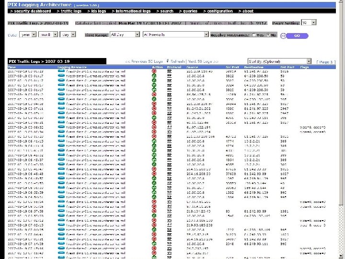
Task: Click the Destination column header
Action: 253,67
